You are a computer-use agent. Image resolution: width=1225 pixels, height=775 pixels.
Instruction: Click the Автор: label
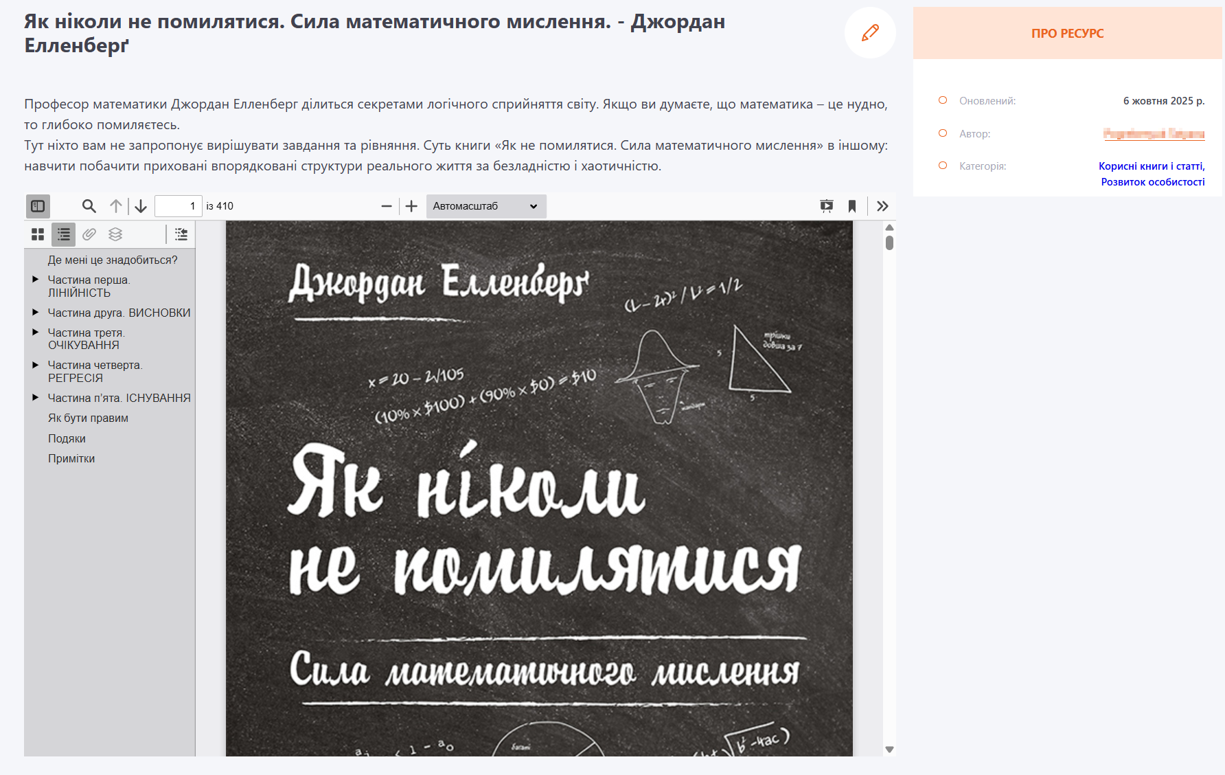pyautogui.click(x=975, y=134)
